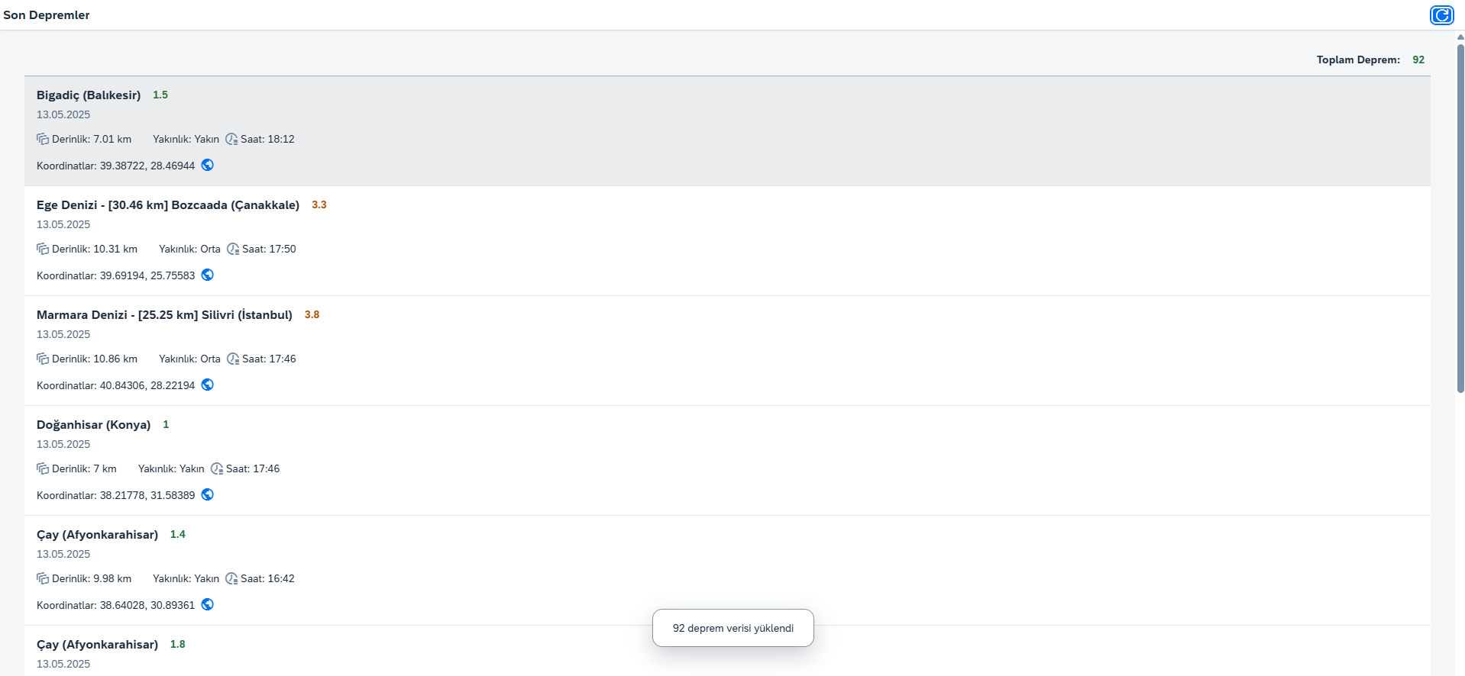
Task: Select the Bigadiç (Balıkesir) earthquake entry
Action: tap(727, 131)
